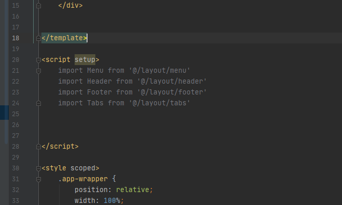Select the '@/layout/tabs' import path
Viewport: 342px width, 205px height.
pos(160,103)
